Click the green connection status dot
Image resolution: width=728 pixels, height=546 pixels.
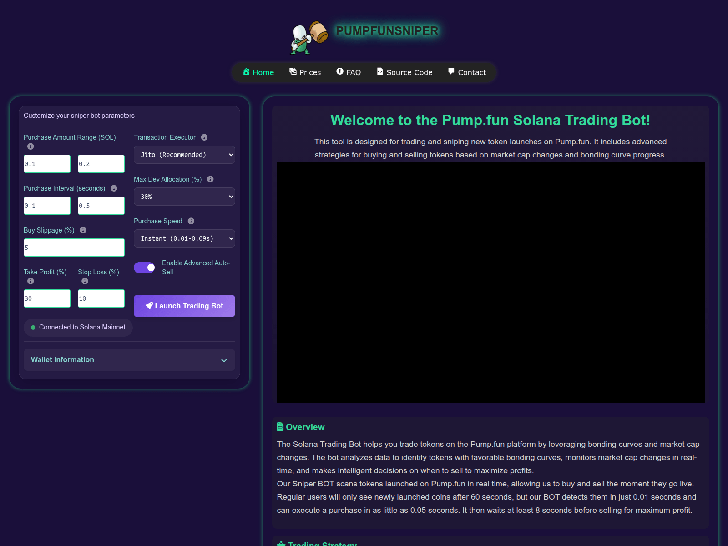[x=33, y=328]
